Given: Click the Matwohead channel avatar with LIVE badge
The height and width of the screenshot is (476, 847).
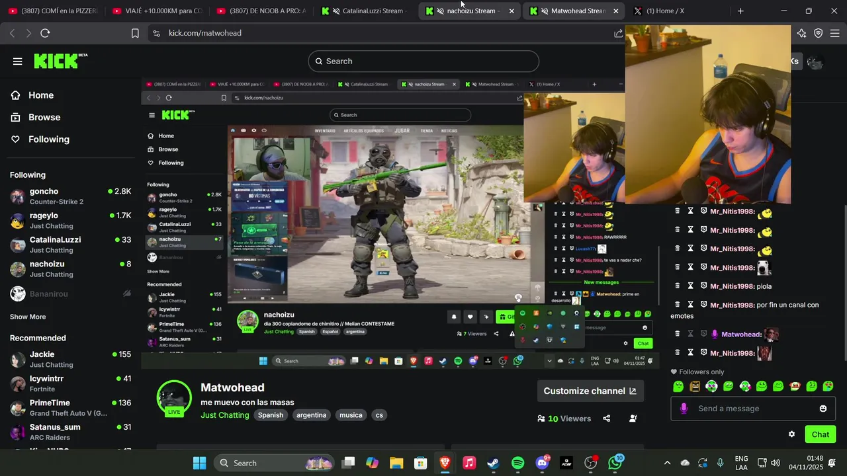Looking at the screenshot, I should 174,397.
